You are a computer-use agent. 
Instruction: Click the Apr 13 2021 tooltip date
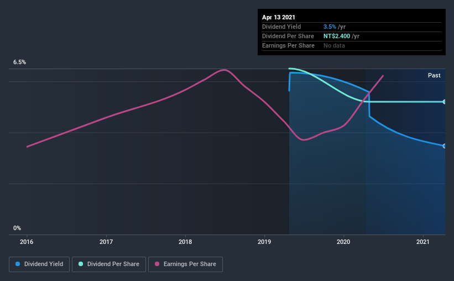[x=279, y=17]
